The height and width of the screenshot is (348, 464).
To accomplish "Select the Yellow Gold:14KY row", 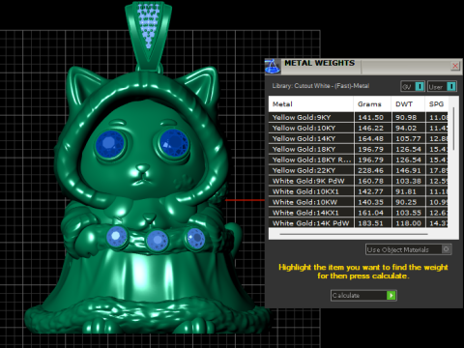I will (358, 138).
